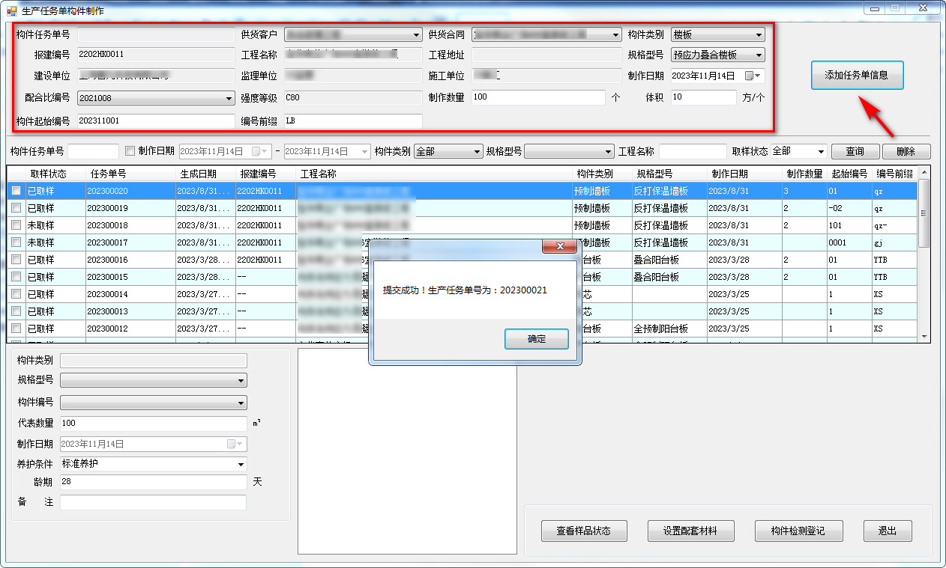Check the row checkbox for task 202300018
This screenshot has width=946, height=568.
point(16,225)
